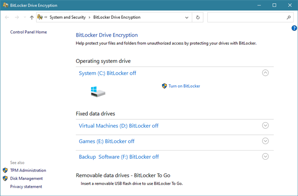This screenshot has height=196, width=298.
Task: Open the address bar history dropdown
Action: point(187,17)
